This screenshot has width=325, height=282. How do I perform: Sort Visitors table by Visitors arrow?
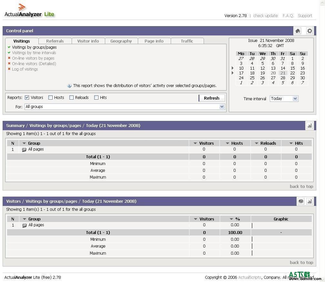click(196, 219)
